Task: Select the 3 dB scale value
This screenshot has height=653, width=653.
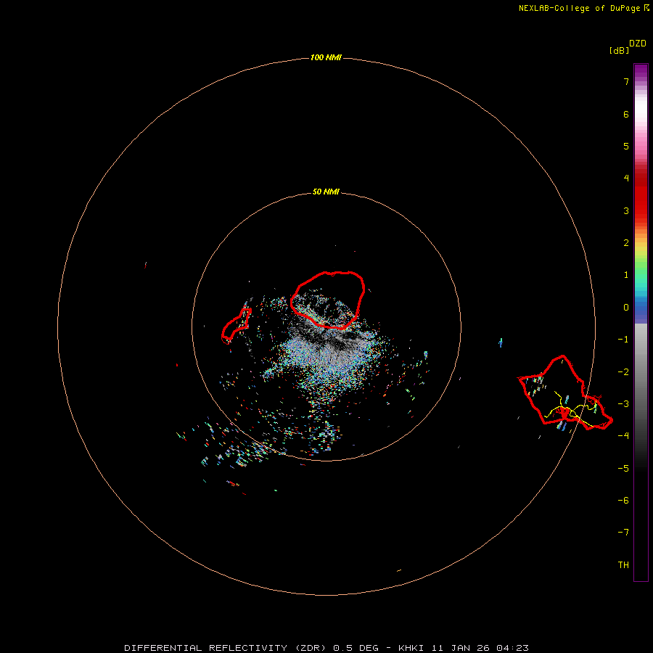Action: pyautogui.click(x=626, y=210)
